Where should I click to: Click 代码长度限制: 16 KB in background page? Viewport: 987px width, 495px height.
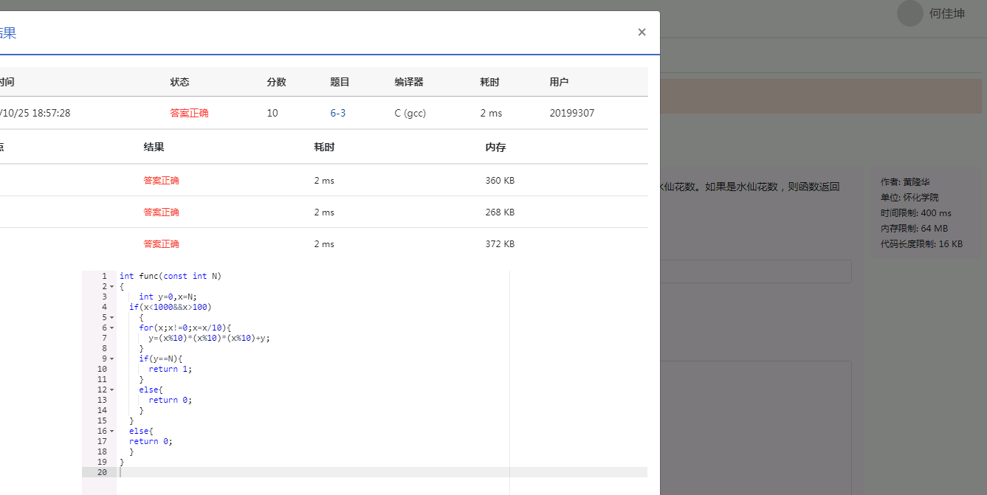[x=921, y=243]
